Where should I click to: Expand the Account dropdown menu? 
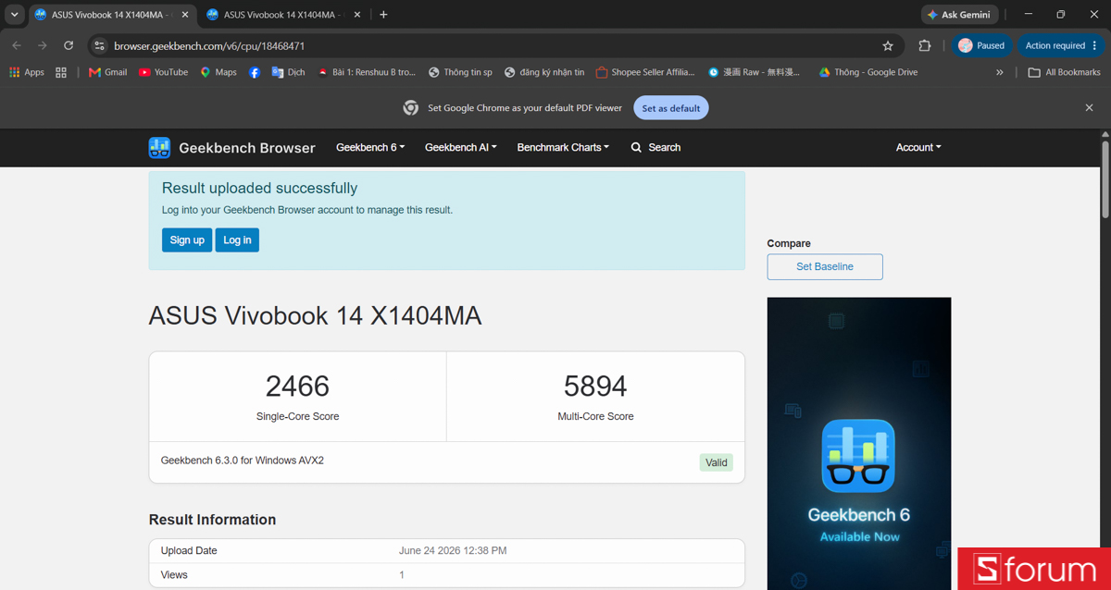coord(918,147)
